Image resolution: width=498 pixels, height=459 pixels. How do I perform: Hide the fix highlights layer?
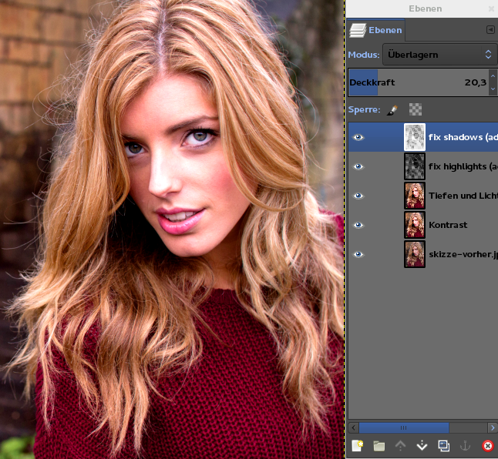(358, 166)
